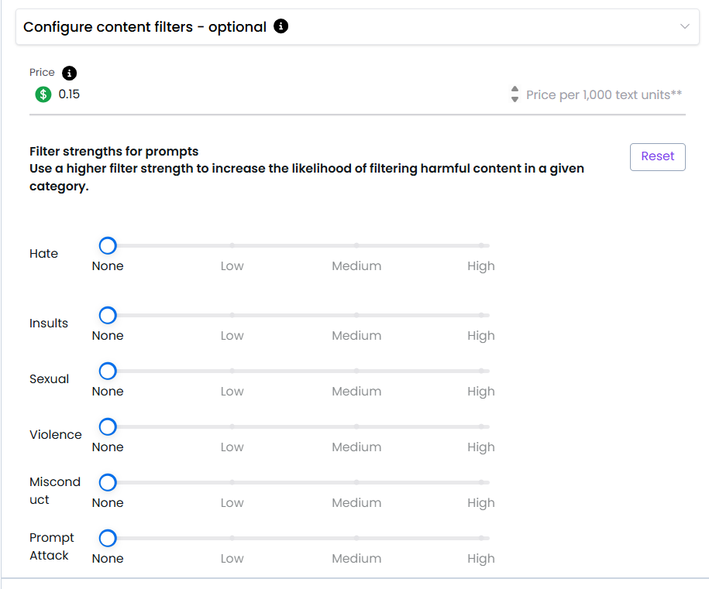Viewport: 709px width, 589px height.
Task: Click the green dollar sign icon
Action: pos(43,94)
